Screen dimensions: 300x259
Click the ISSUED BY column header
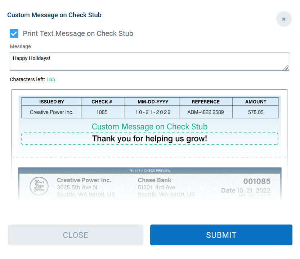tap(52, 102)
